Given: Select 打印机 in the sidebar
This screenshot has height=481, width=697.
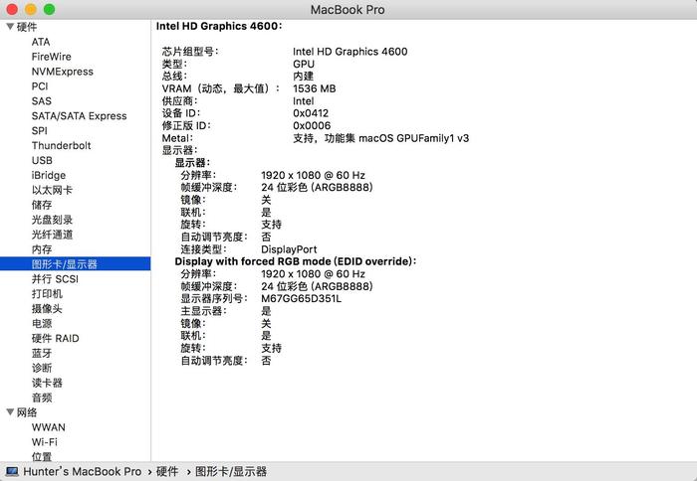Looking at the screenshot, I should (x=47, y=294).
